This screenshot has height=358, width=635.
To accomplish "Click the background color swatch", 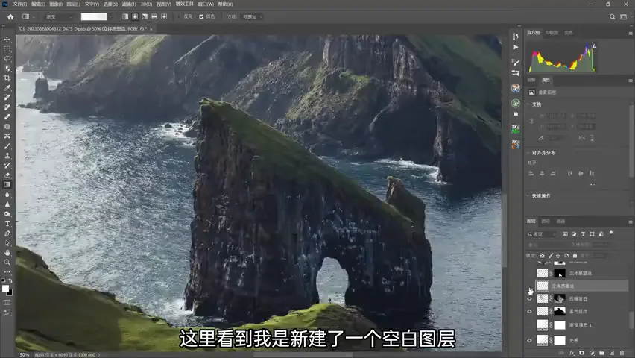I will tap(10, 292).
